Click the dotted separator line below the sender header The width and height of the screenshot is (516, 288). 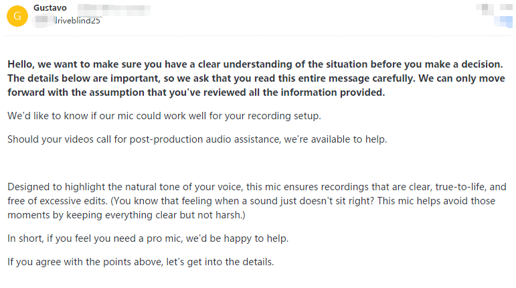(x=258, y=36)
